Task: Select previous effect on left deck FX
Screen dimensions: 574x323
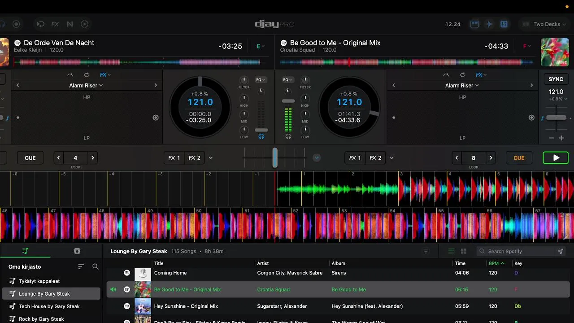Action: (18, 85)
